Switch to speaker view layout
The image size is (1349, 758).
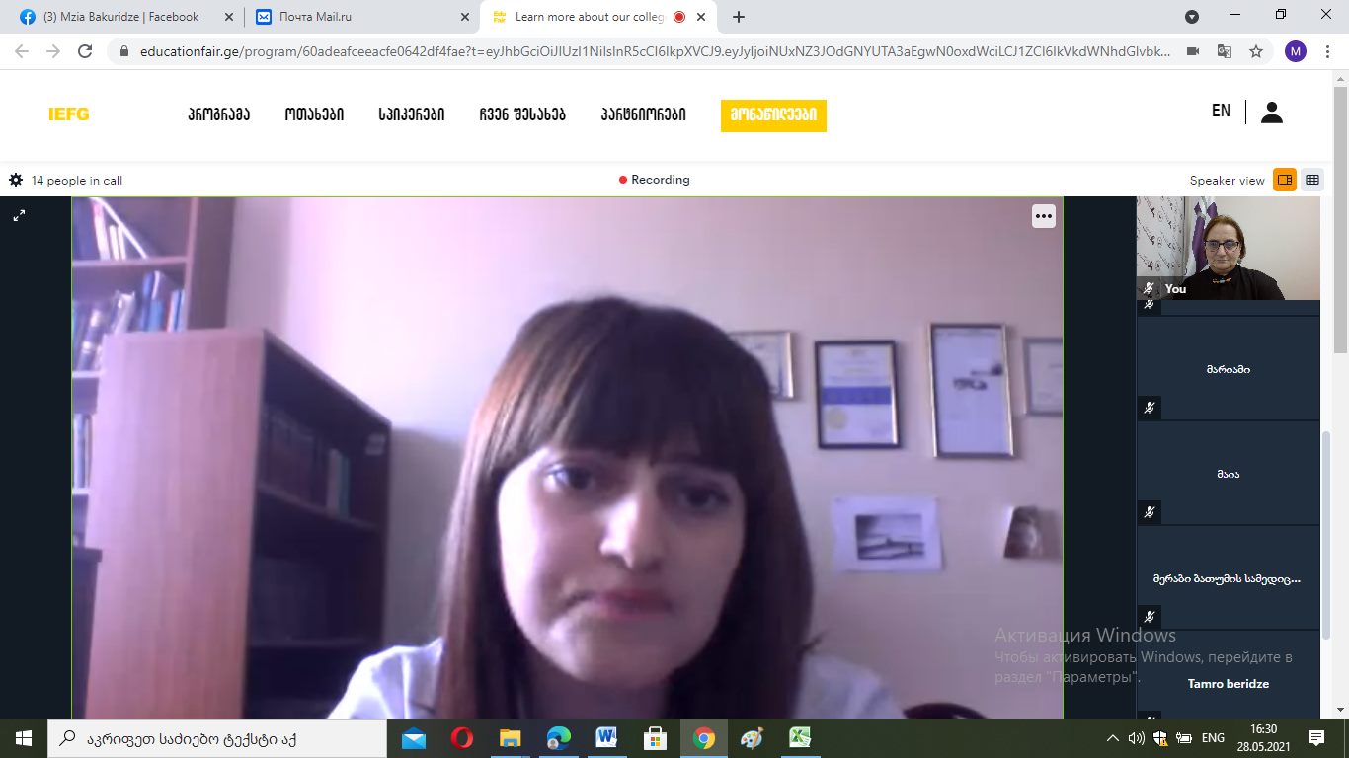(1284, 180)
